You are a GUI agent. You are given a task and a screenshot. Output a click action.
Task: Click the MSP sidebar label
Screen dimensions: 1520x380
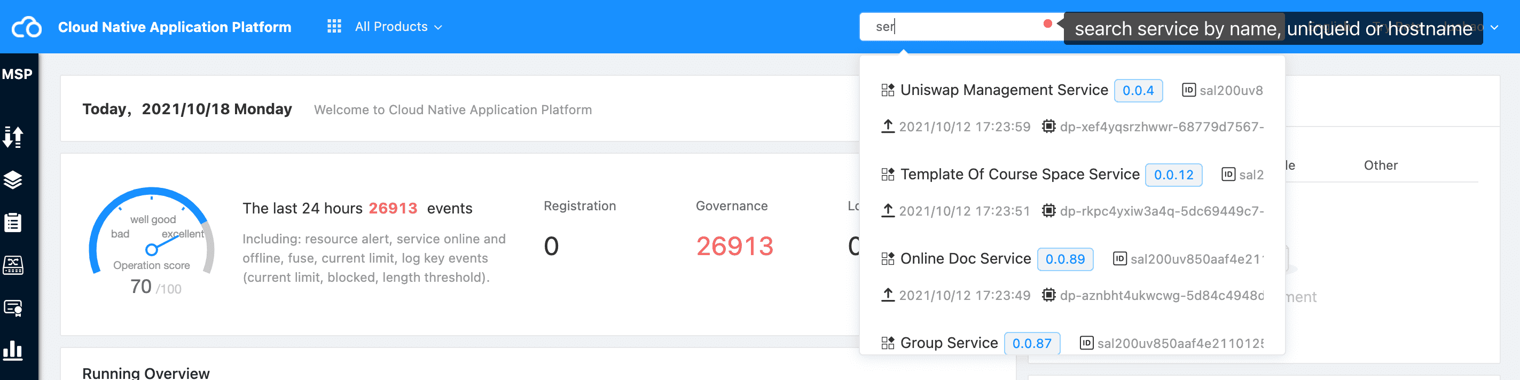[17, 74]
